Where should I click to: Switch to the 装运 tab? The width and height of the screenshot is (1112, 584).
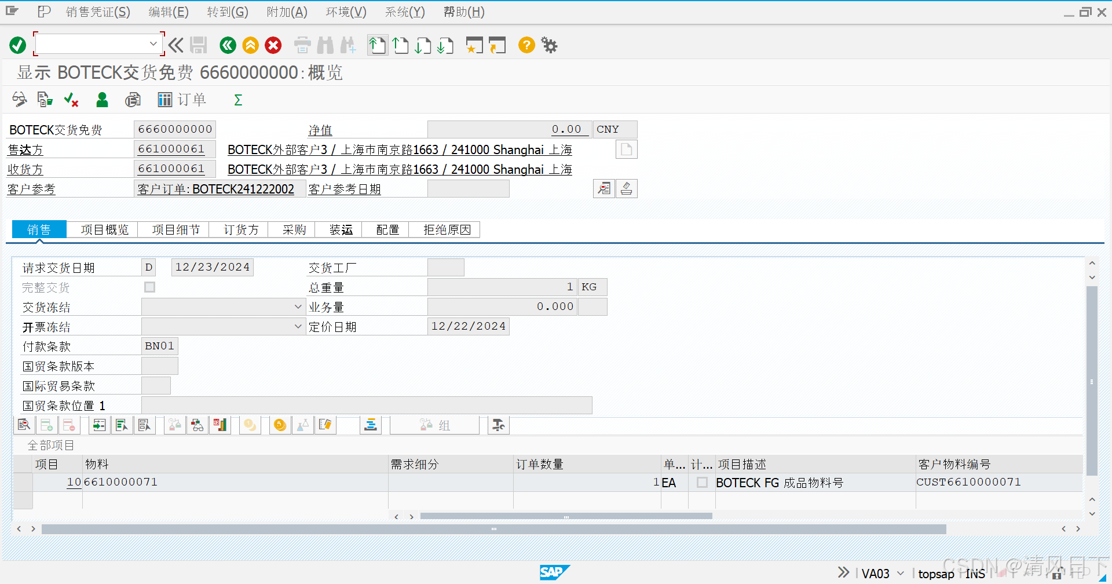[339, 229]
